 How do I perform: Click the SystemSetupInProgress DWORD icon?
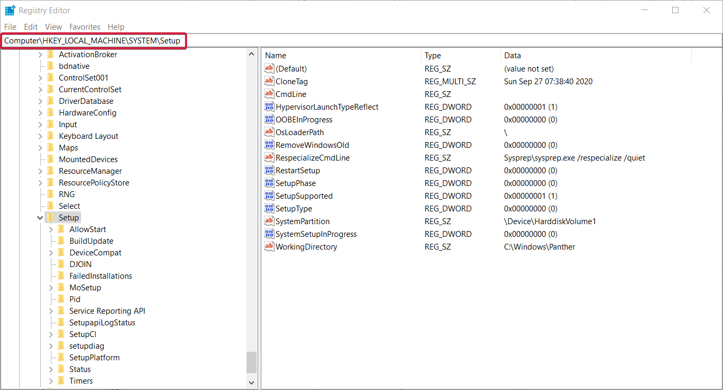click(269, 234)
